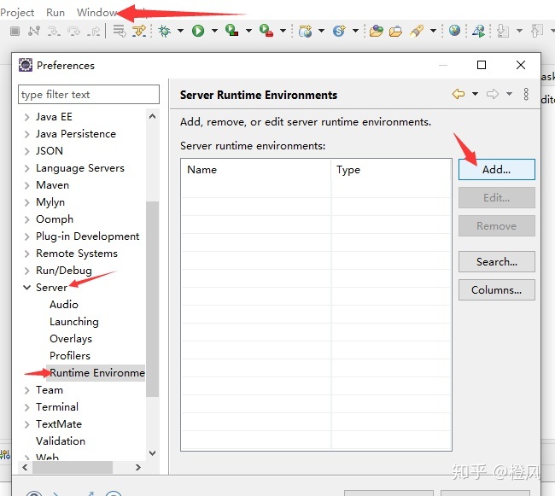
Task: Select the Java Persistence tree item
Action: point(76,134)
